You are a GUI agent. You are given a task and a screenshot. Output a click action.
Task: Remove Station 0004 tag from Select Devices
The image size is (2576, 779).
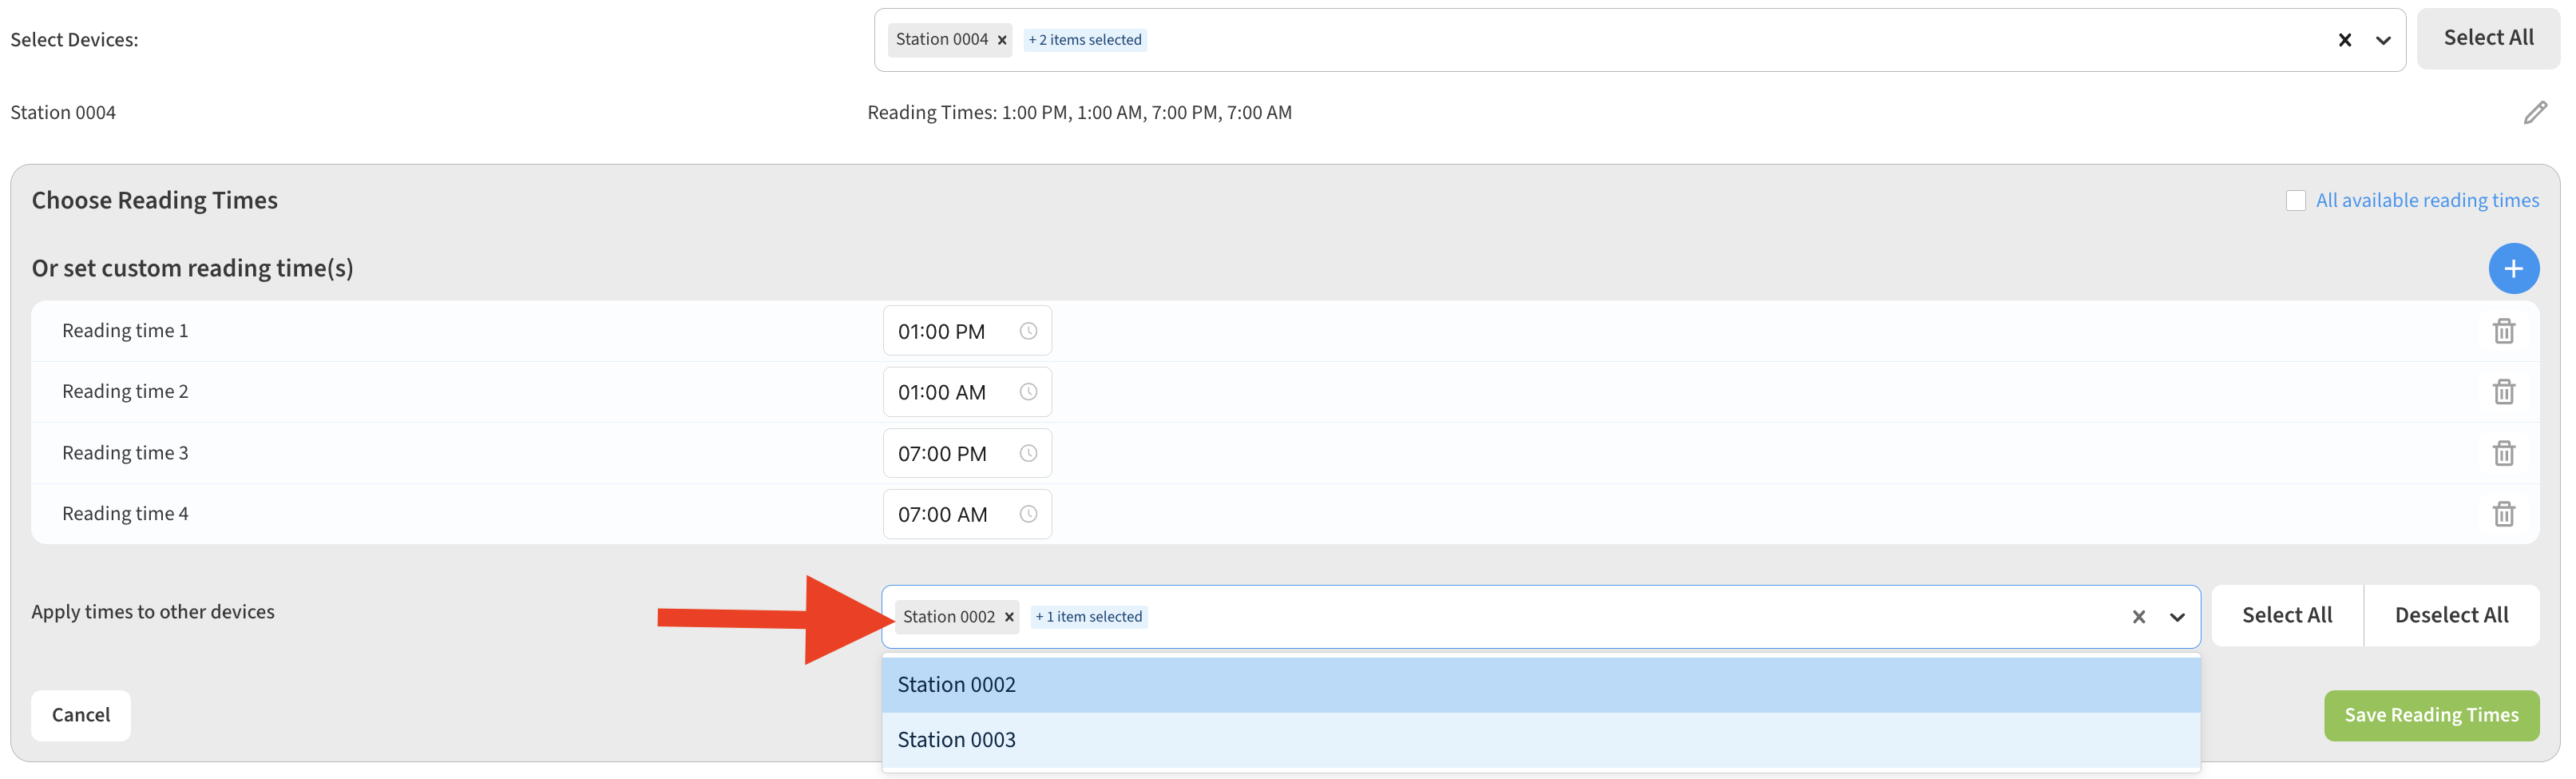point(1001,40)
